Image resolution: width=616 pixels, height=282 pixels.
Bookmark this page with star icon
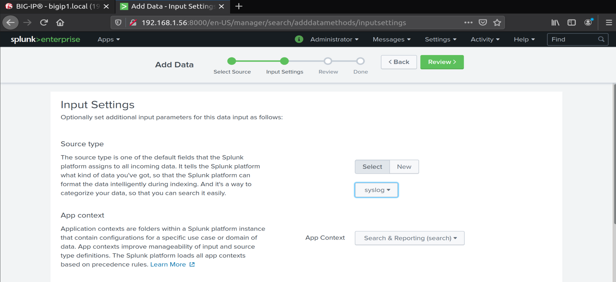497,23
